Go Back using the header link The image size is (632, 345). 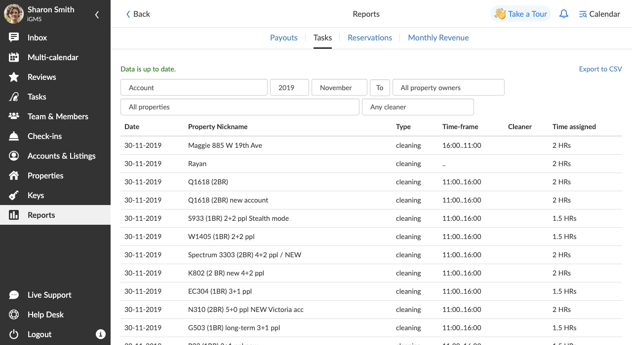pos(138,14)
